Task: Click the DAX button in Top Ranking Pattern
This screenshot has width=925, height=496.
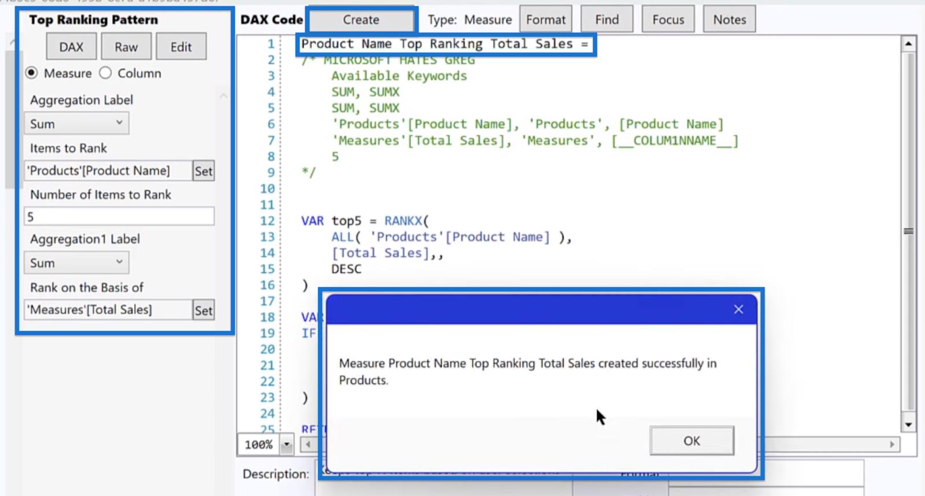Action: click(71, 47)
